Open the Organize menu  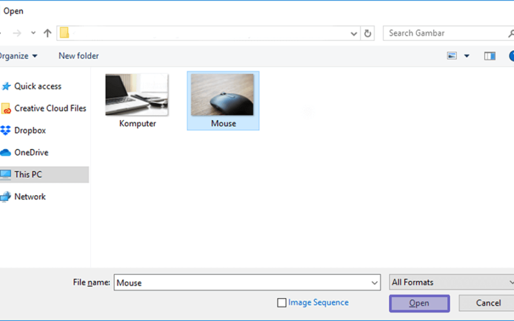click(x=18, y=56)
